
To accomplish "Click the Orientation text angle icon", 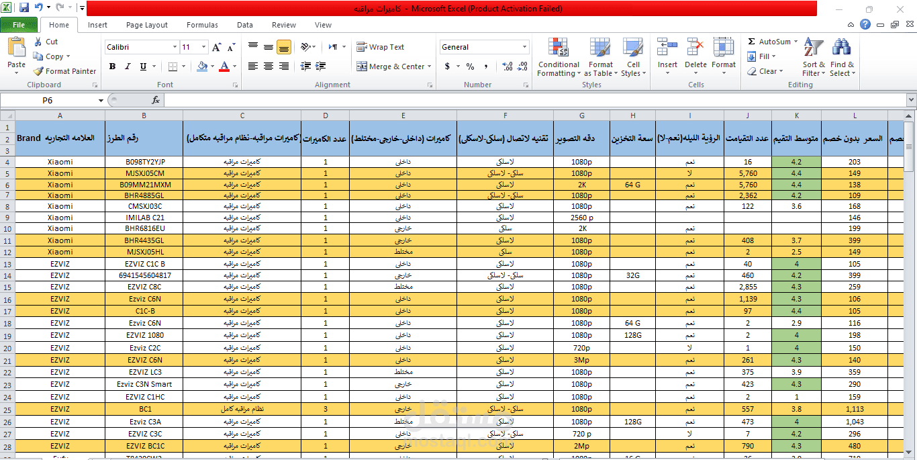I will coord(306,47).
